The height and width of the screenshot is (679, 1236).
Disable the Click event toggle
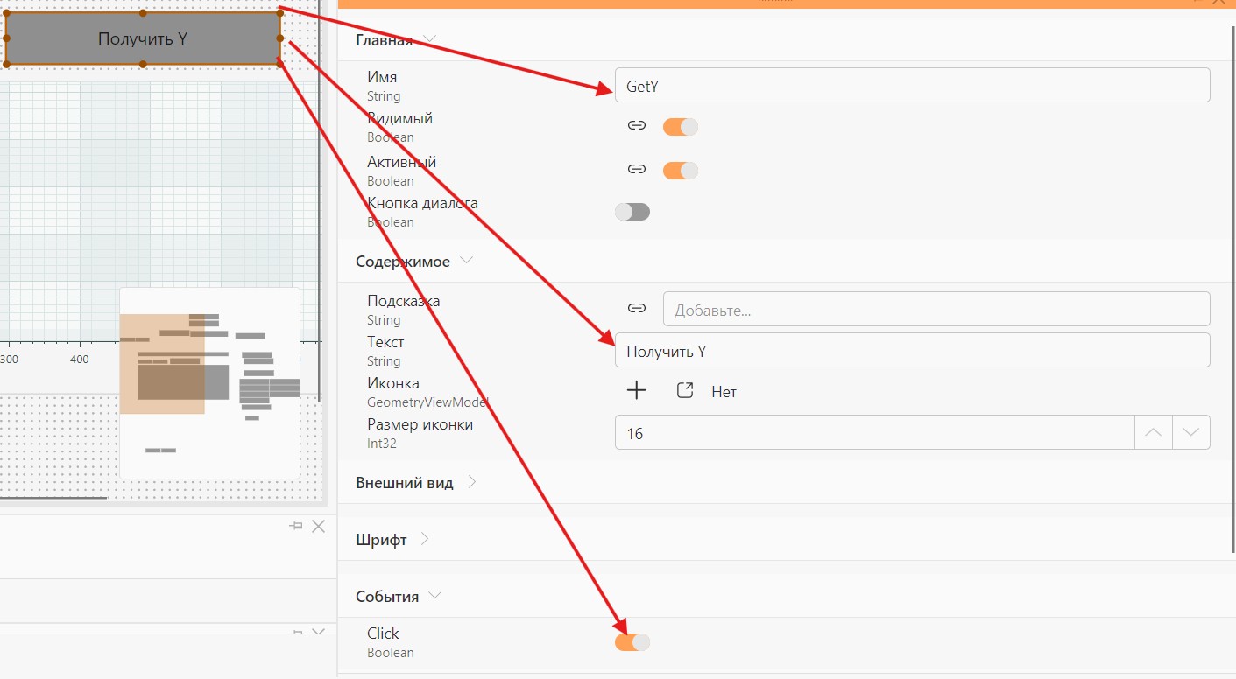pos(632,642)
